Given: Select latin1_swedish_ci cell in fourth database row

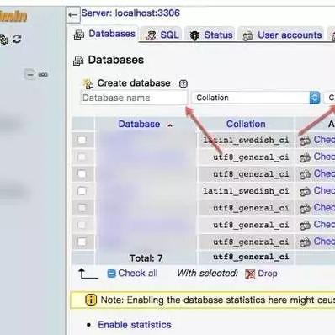Looking at the screenshot, I should (246, 191).
